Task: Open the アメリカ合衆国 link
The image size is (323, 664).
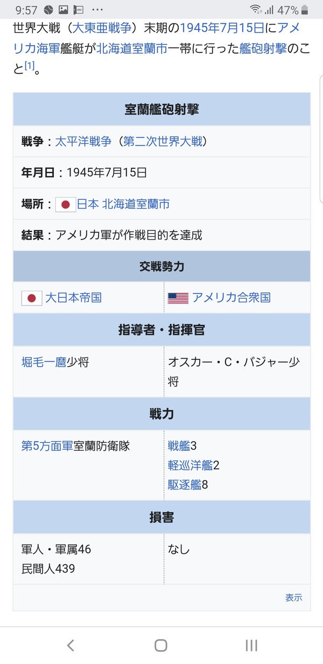Action: [231, 297]
